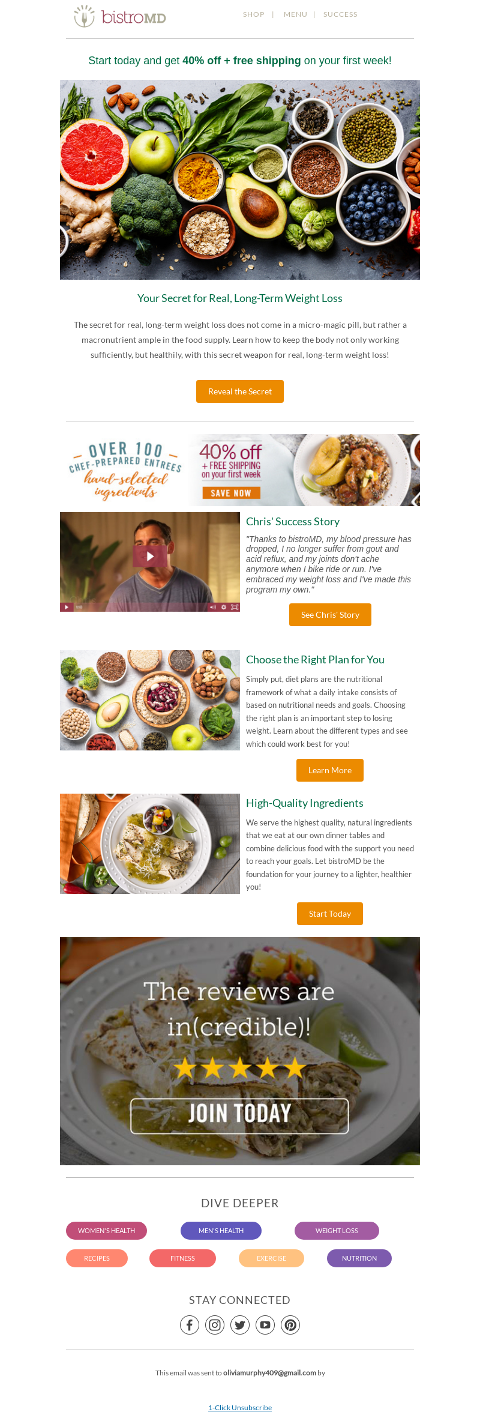Open the Twitter social icon
Screen dimensions: 480x1421
(240, 1325)
